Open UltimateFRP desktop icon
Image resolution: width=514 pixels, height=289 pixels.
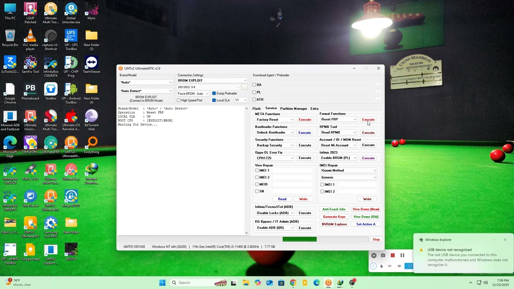[x=51, y=145]
